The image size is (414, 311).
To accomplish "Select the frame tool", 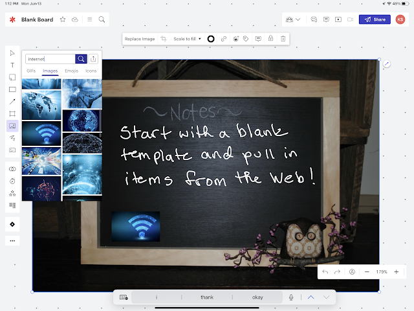I will [12, 114].
